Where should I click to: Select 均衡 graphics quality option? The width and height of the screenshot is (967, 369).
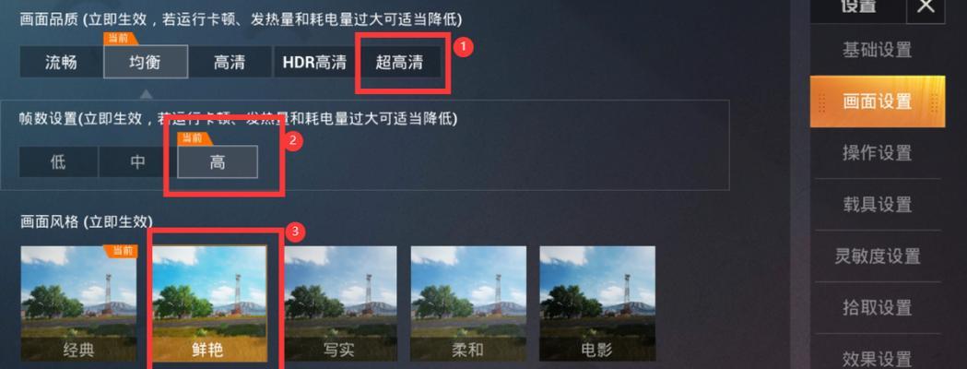(x=146, y=62)
